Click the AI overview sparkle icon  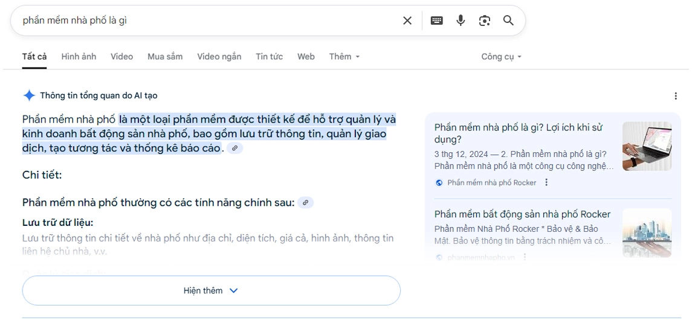pyautogui.click(x=29, y=95)
